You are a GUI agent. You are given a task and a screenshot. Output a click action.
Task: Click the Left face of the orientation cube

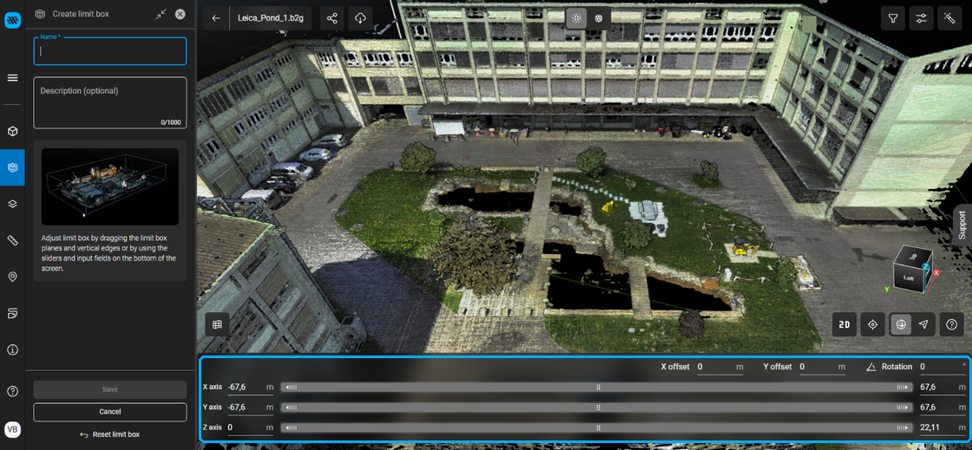(x=909, y=278)
